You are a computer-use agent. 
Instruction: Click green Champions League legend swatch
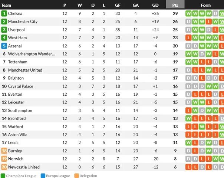coord(3,176)
